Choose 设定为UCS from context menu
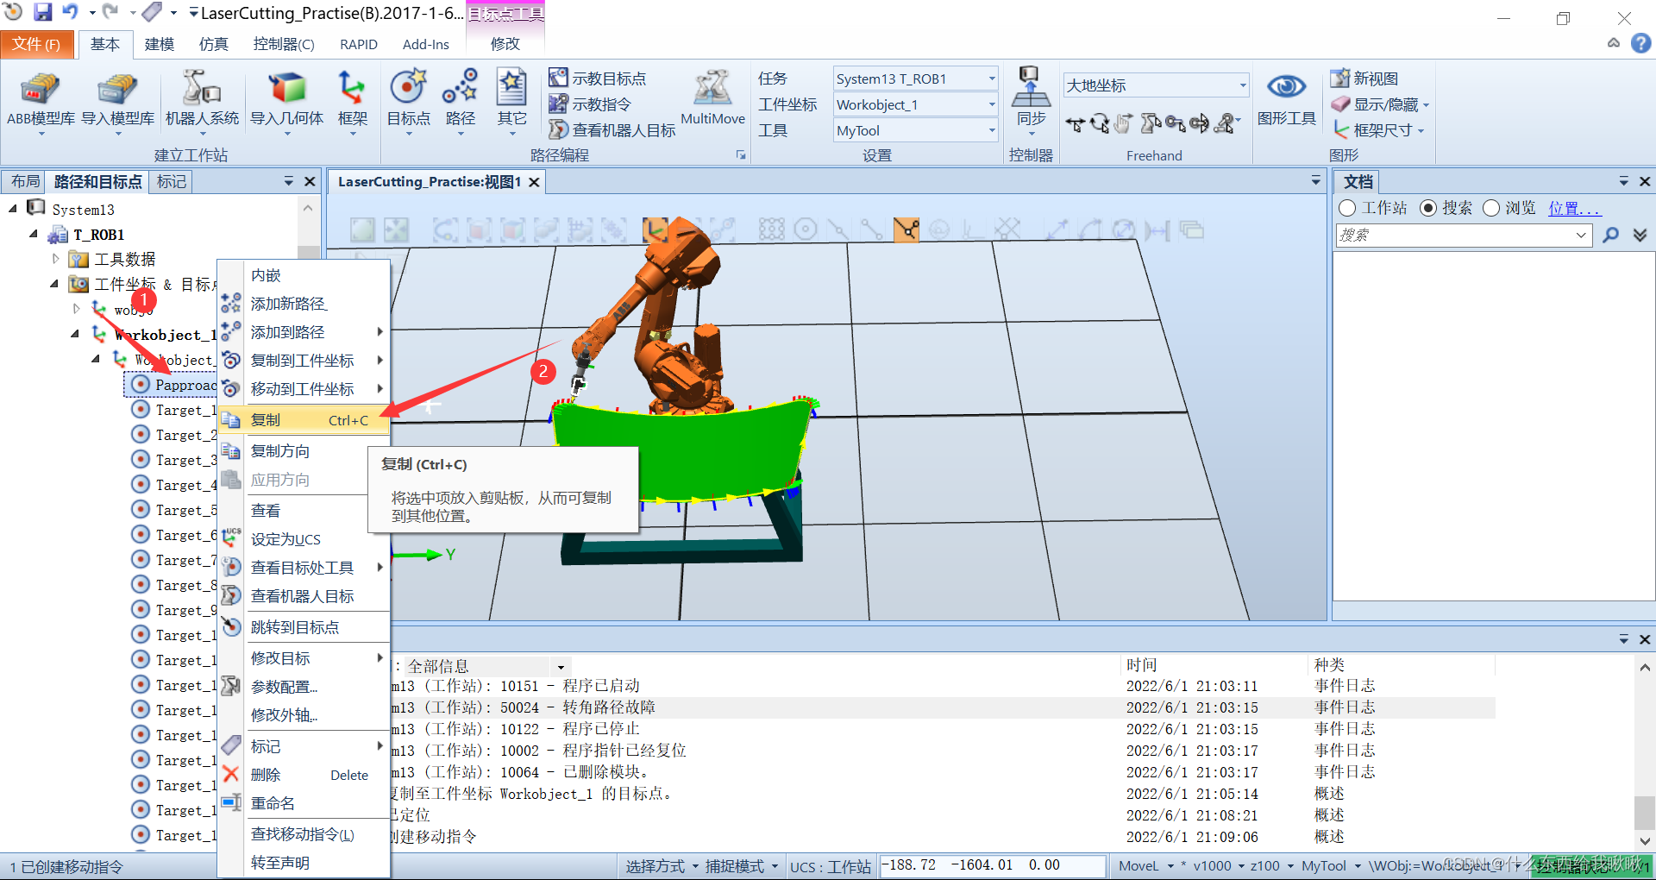 304,539
